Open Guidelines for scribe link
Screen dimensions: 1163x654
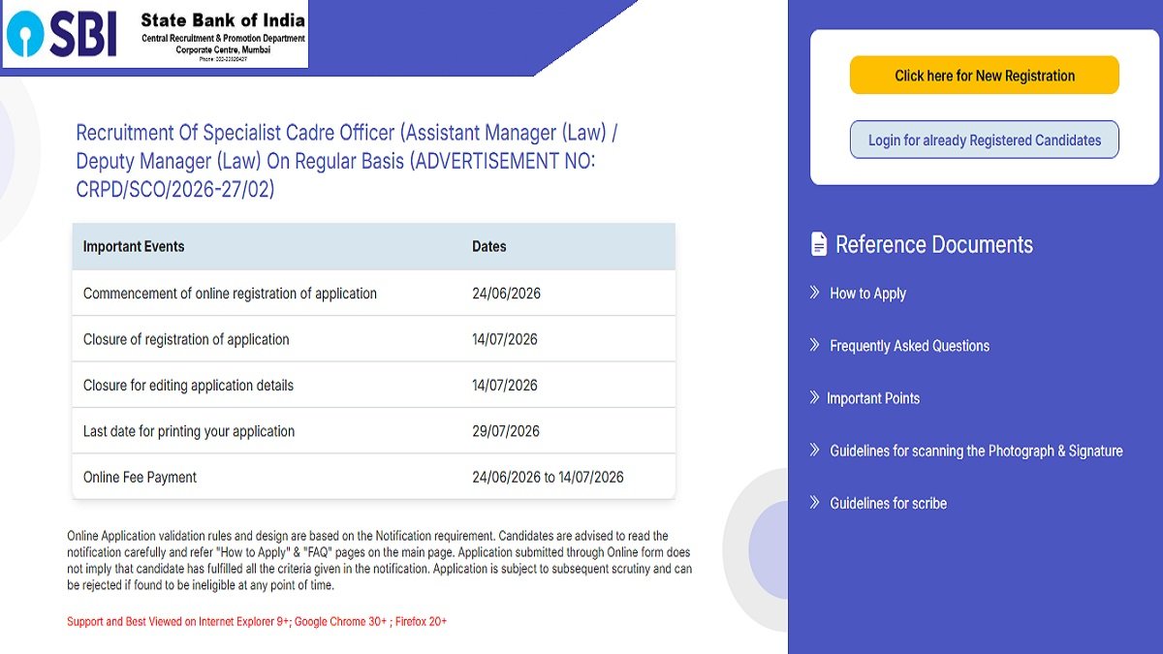click(x=889, y=503)
